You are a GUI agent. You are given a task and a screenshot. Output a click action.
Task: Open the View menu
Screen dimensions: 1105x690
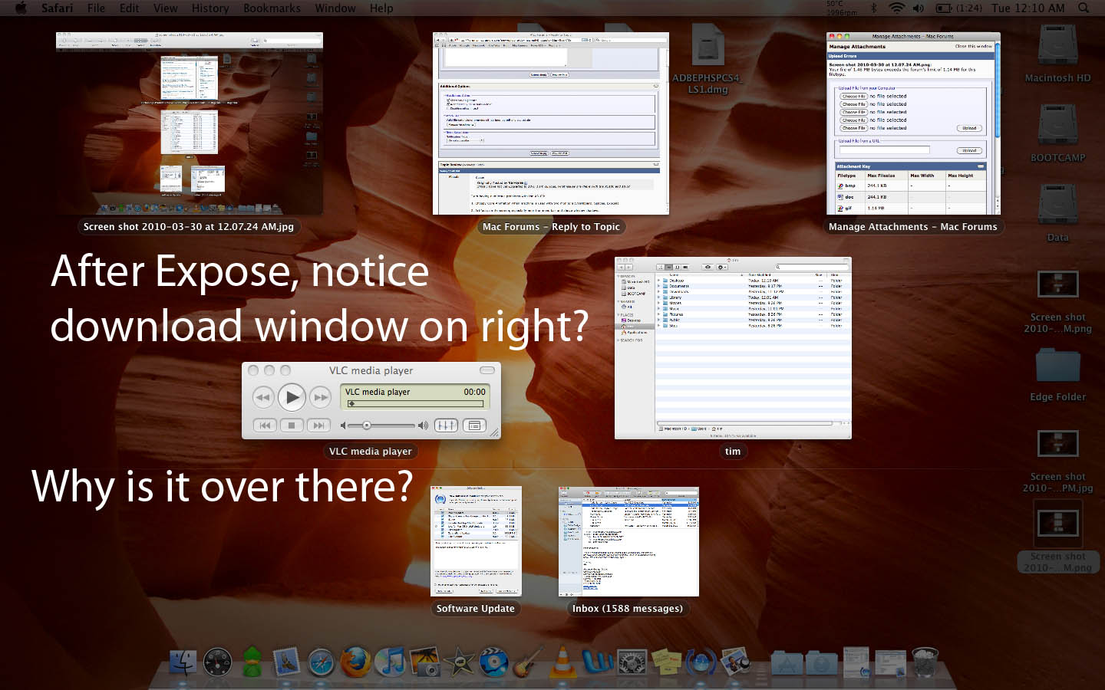point(165,8)
